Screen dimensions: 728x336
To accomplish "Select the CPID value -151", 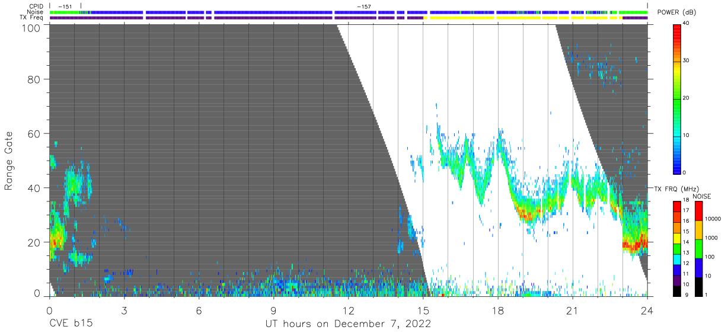I will [x=65, y=6].
